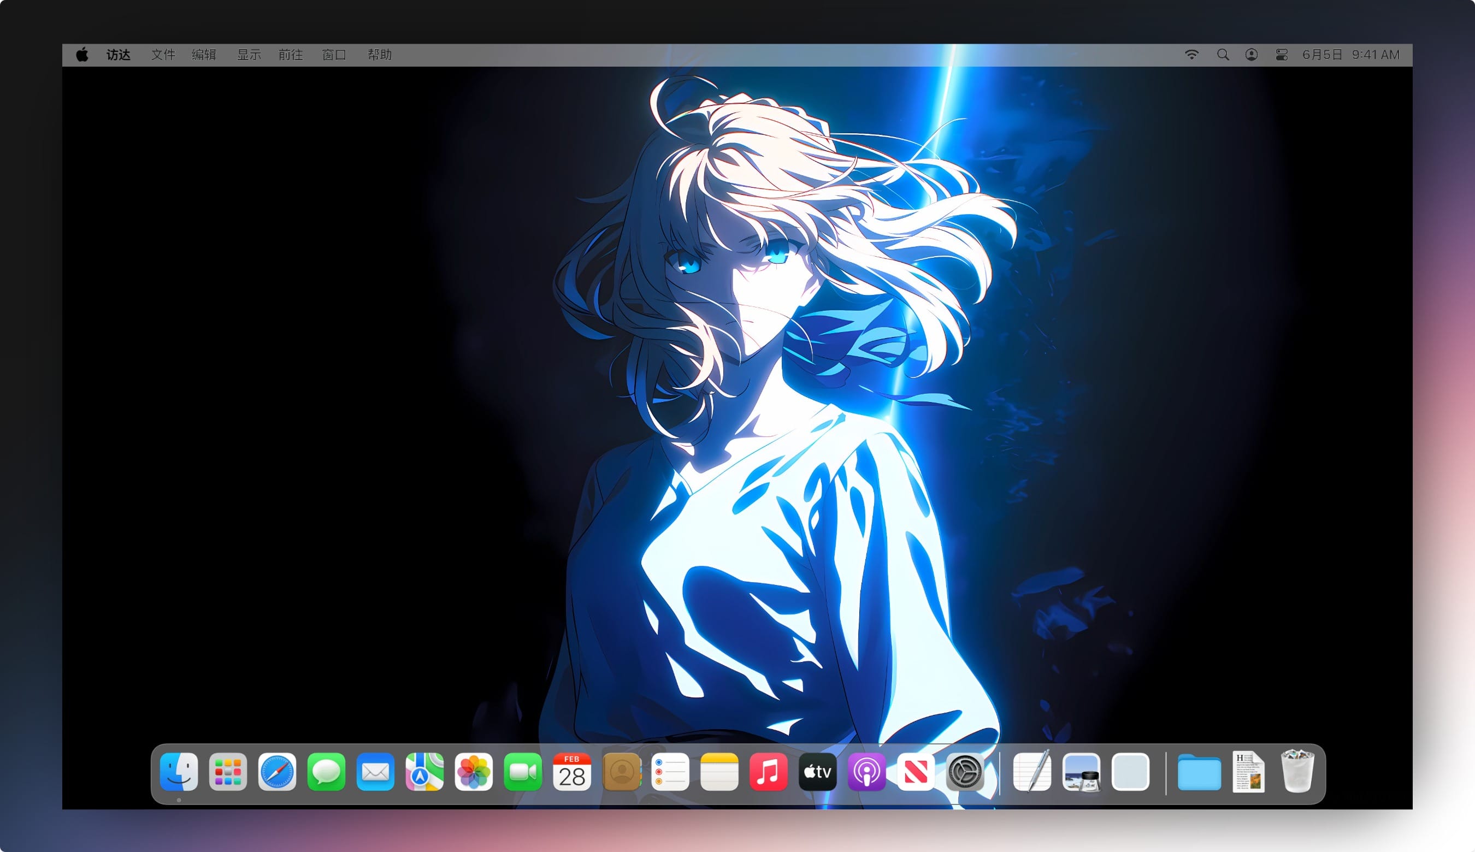This screenshot has height=852, width=1475.
Task: Open the Messages app
Action: coord(326,772)
